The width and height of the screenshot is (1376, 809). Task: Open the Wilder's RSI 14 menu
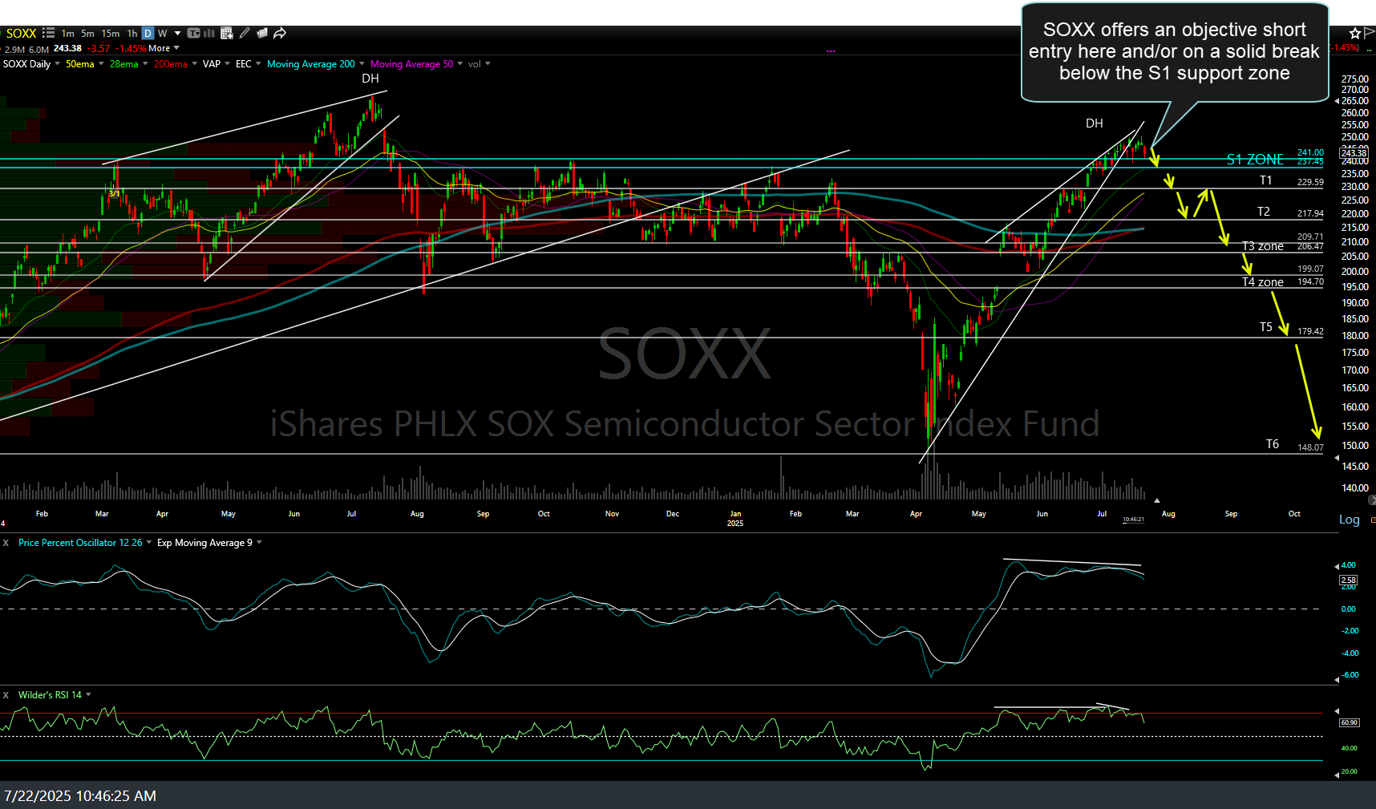[x=88, y=695]
